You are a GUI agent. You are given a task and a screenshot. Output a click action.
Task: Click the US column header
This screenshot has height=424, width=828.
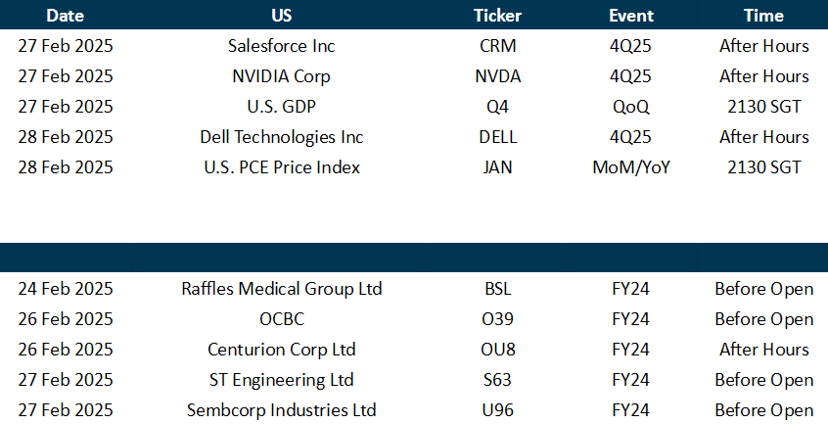[282, 15]
